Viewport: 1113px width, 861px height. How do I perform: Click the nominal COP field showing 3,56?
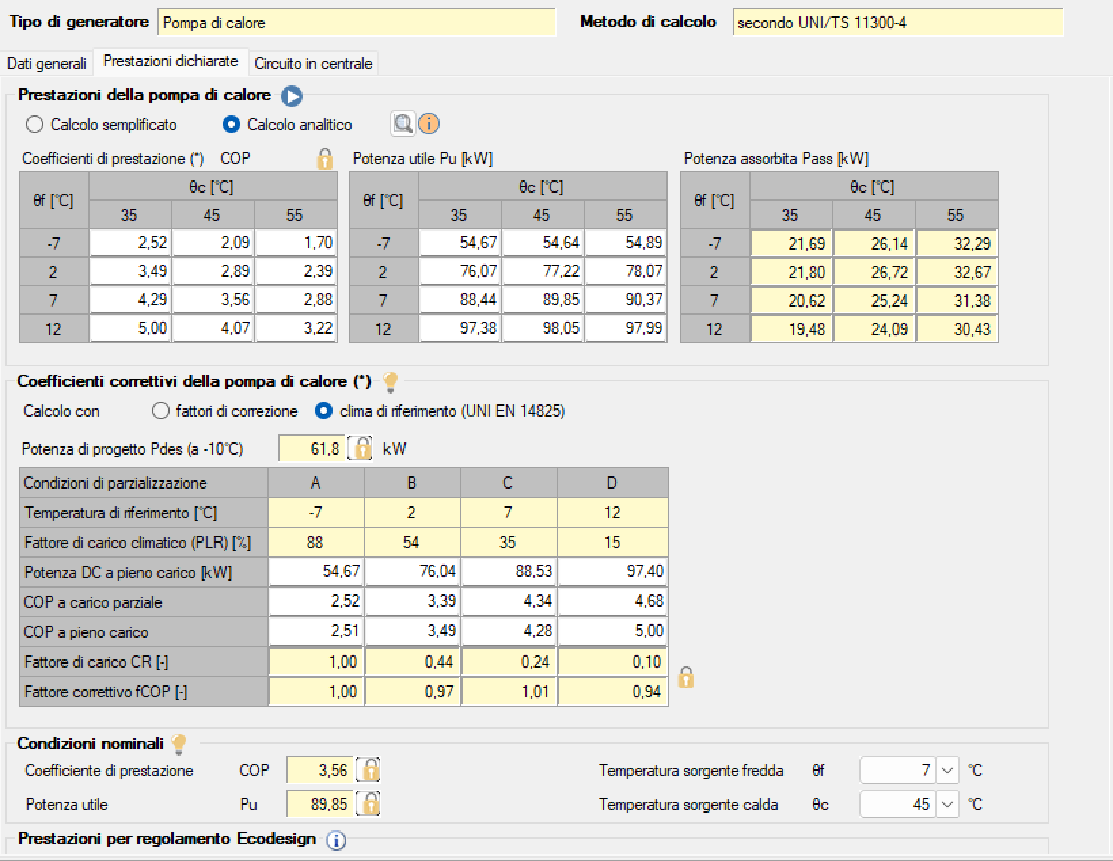320,770
